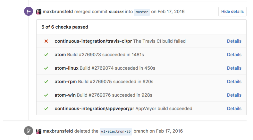
Task: Collapse checks with Hide details button
Action: tap(232, 12)
